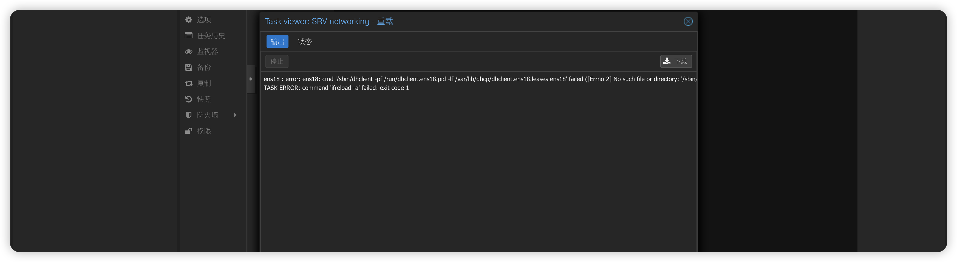Switch to the 状态 tab
Screen dimensions: 957x262
coord(305,42)
